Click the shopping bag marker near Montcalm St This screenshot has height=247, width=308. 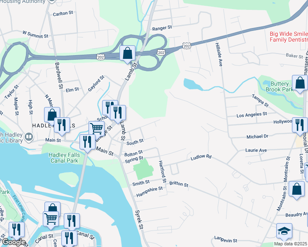pyautogui.click(x=296, y=189)
